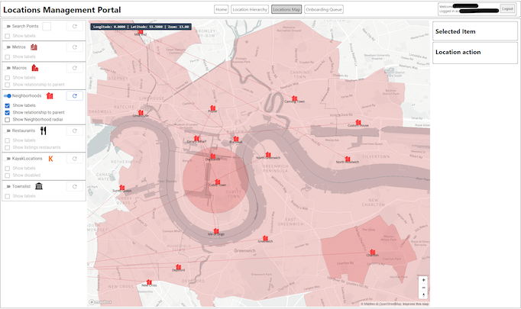The width and height of the screenshot is (521, 309).
Task: Select the New Cross map marker
Action: tap(149, 282)
